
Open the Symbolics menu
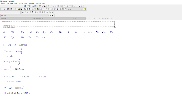coord(32,3)
